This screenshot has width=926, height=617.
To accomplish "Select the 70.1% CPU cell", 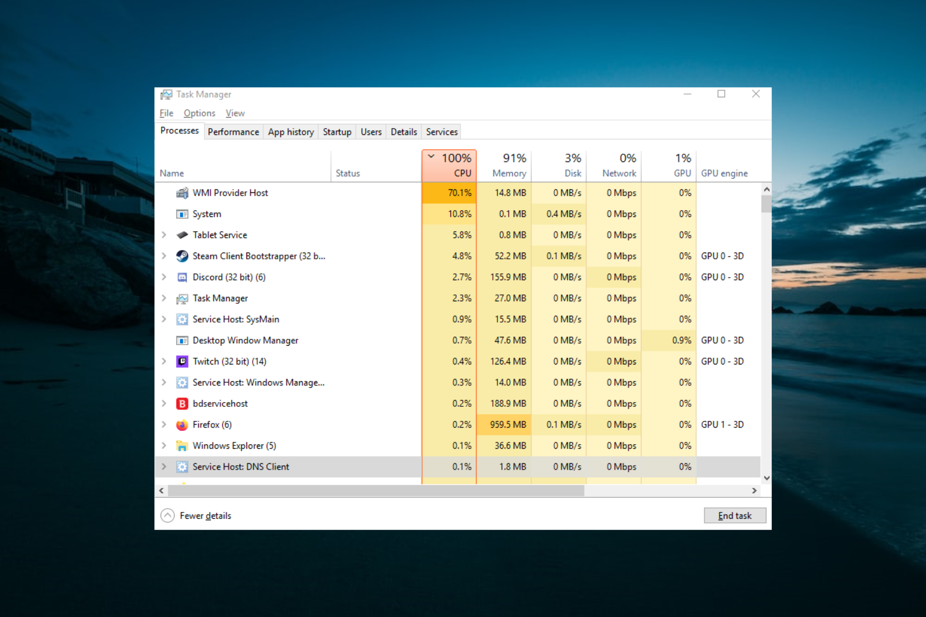I will [449, 193].
